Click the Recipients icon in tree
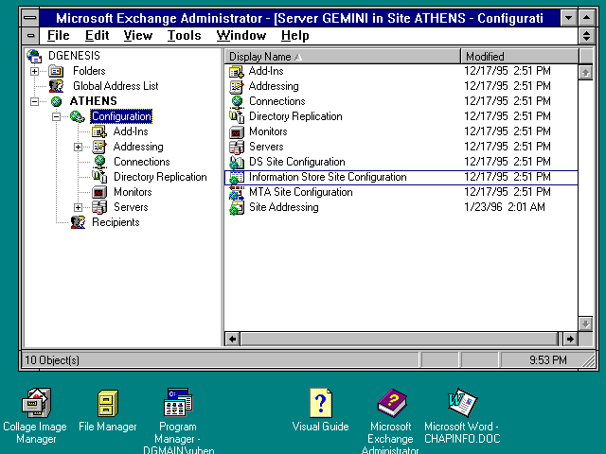This screenshot has height=454, width=606. click(x=78, y=222)
